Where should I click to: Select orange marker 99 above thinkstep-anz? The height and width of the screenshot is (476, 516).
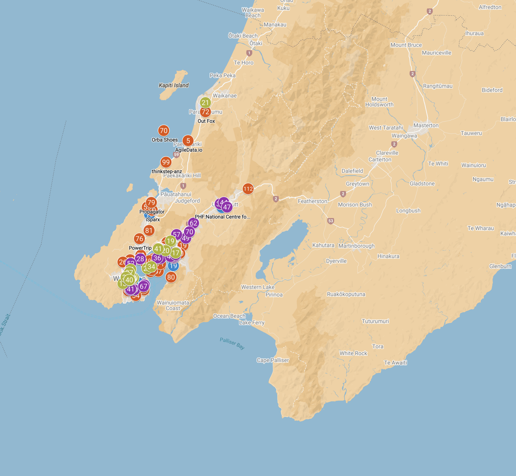[x=166, y=162]
